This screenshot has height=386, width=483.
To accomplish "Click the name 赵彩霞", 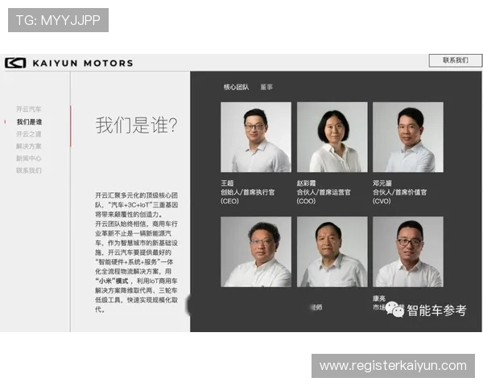I will pos(306,183).
